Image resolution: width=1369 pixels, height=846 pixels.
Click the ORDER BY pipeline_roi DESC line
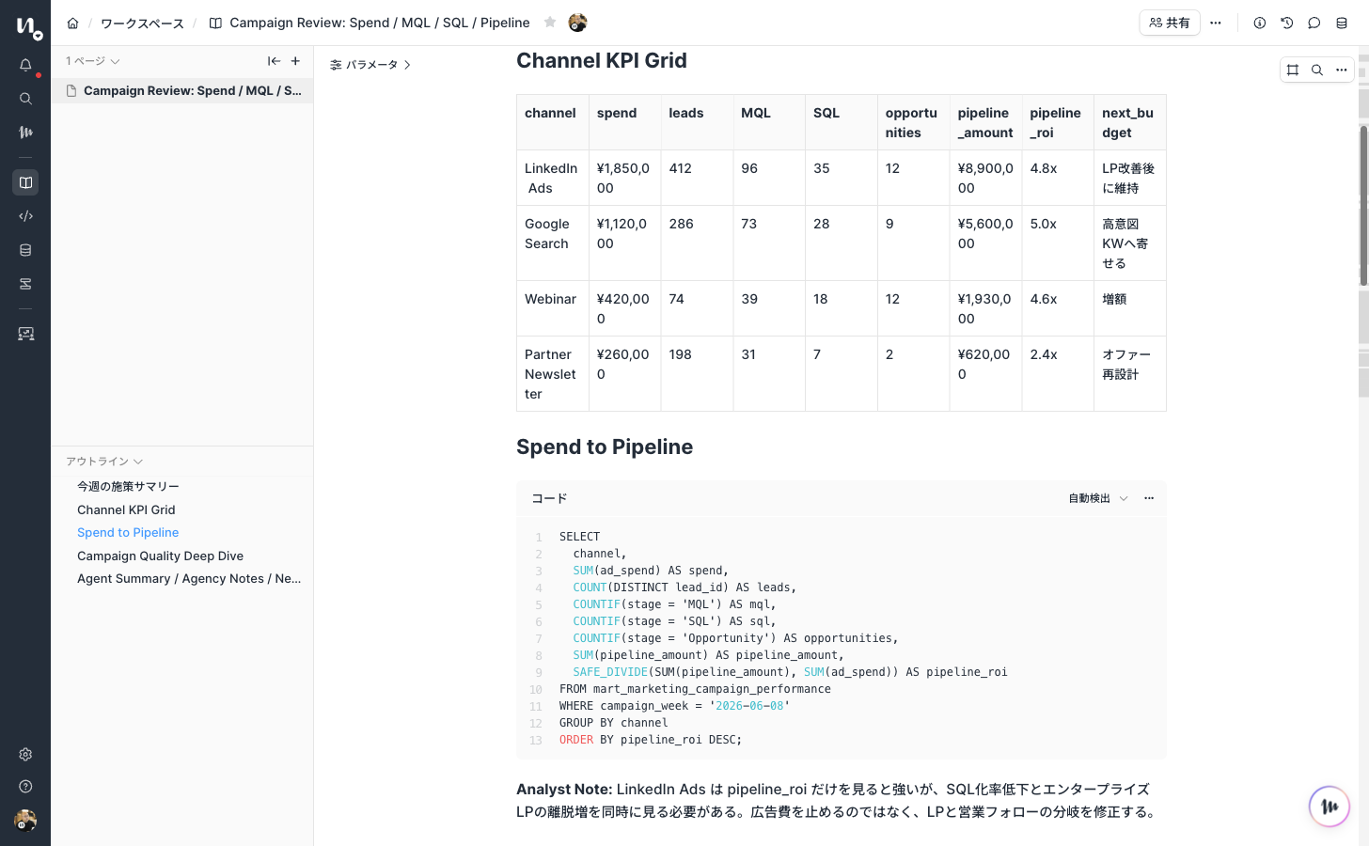651,740
